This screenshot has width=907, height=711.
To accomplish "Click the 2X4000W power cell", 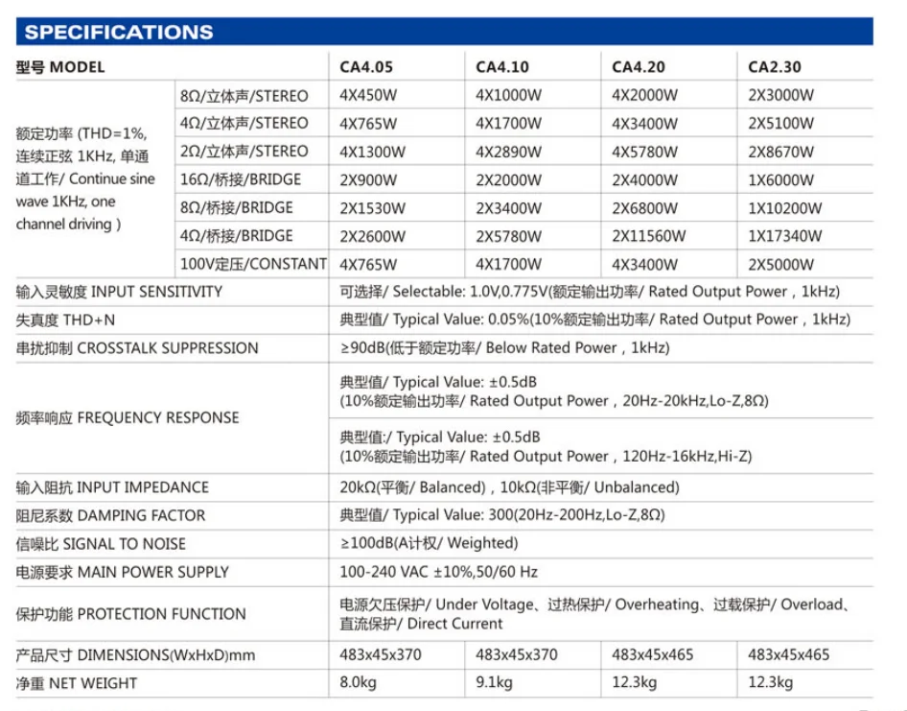I will [644, 180].
